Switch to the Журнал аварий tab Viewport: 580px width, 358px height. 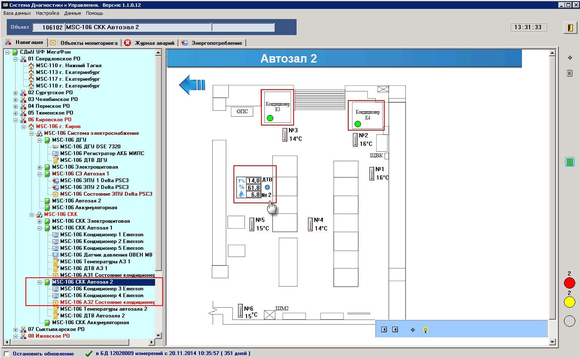pos(150,43)
